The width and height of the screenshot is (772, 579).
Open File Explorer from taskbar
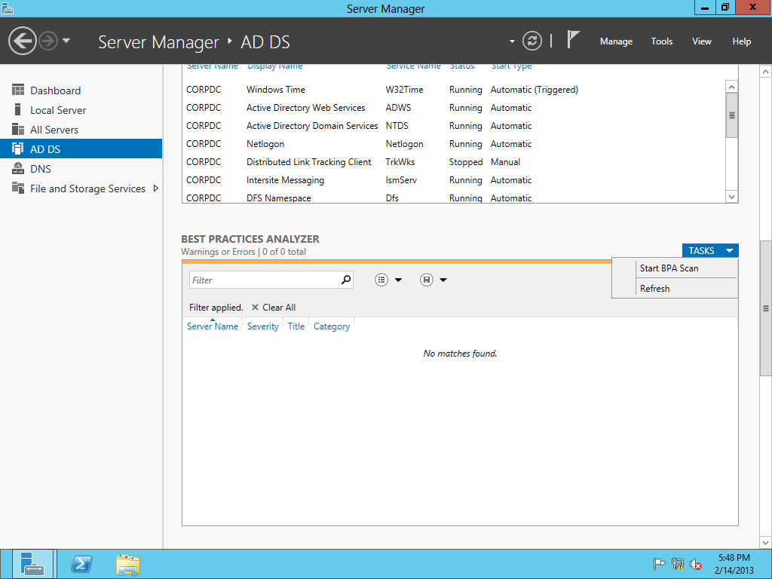pos(128,564)
